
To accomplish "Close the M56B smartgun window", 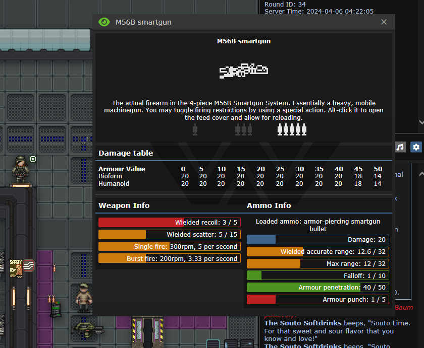I will click(384, 22).
